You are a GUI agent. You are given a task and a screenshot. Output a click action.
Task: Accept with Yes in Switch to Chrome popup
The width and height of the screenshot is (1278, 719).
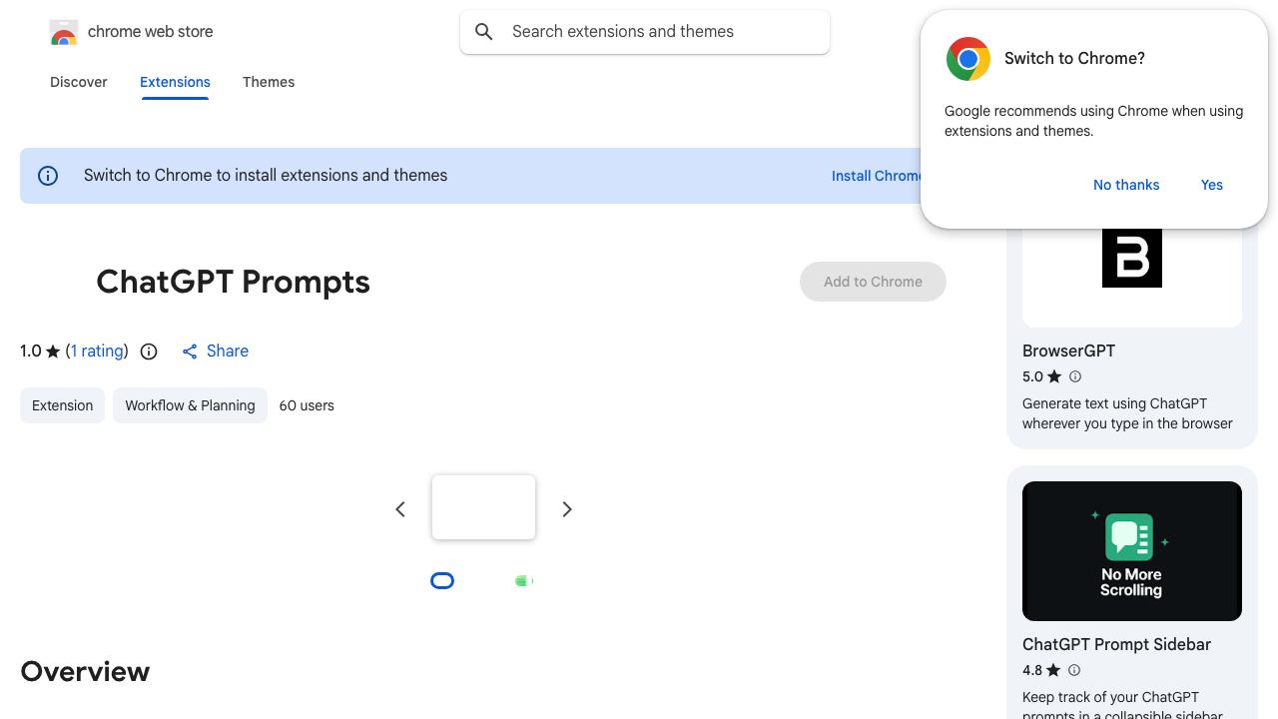[x=1212, y=185]
